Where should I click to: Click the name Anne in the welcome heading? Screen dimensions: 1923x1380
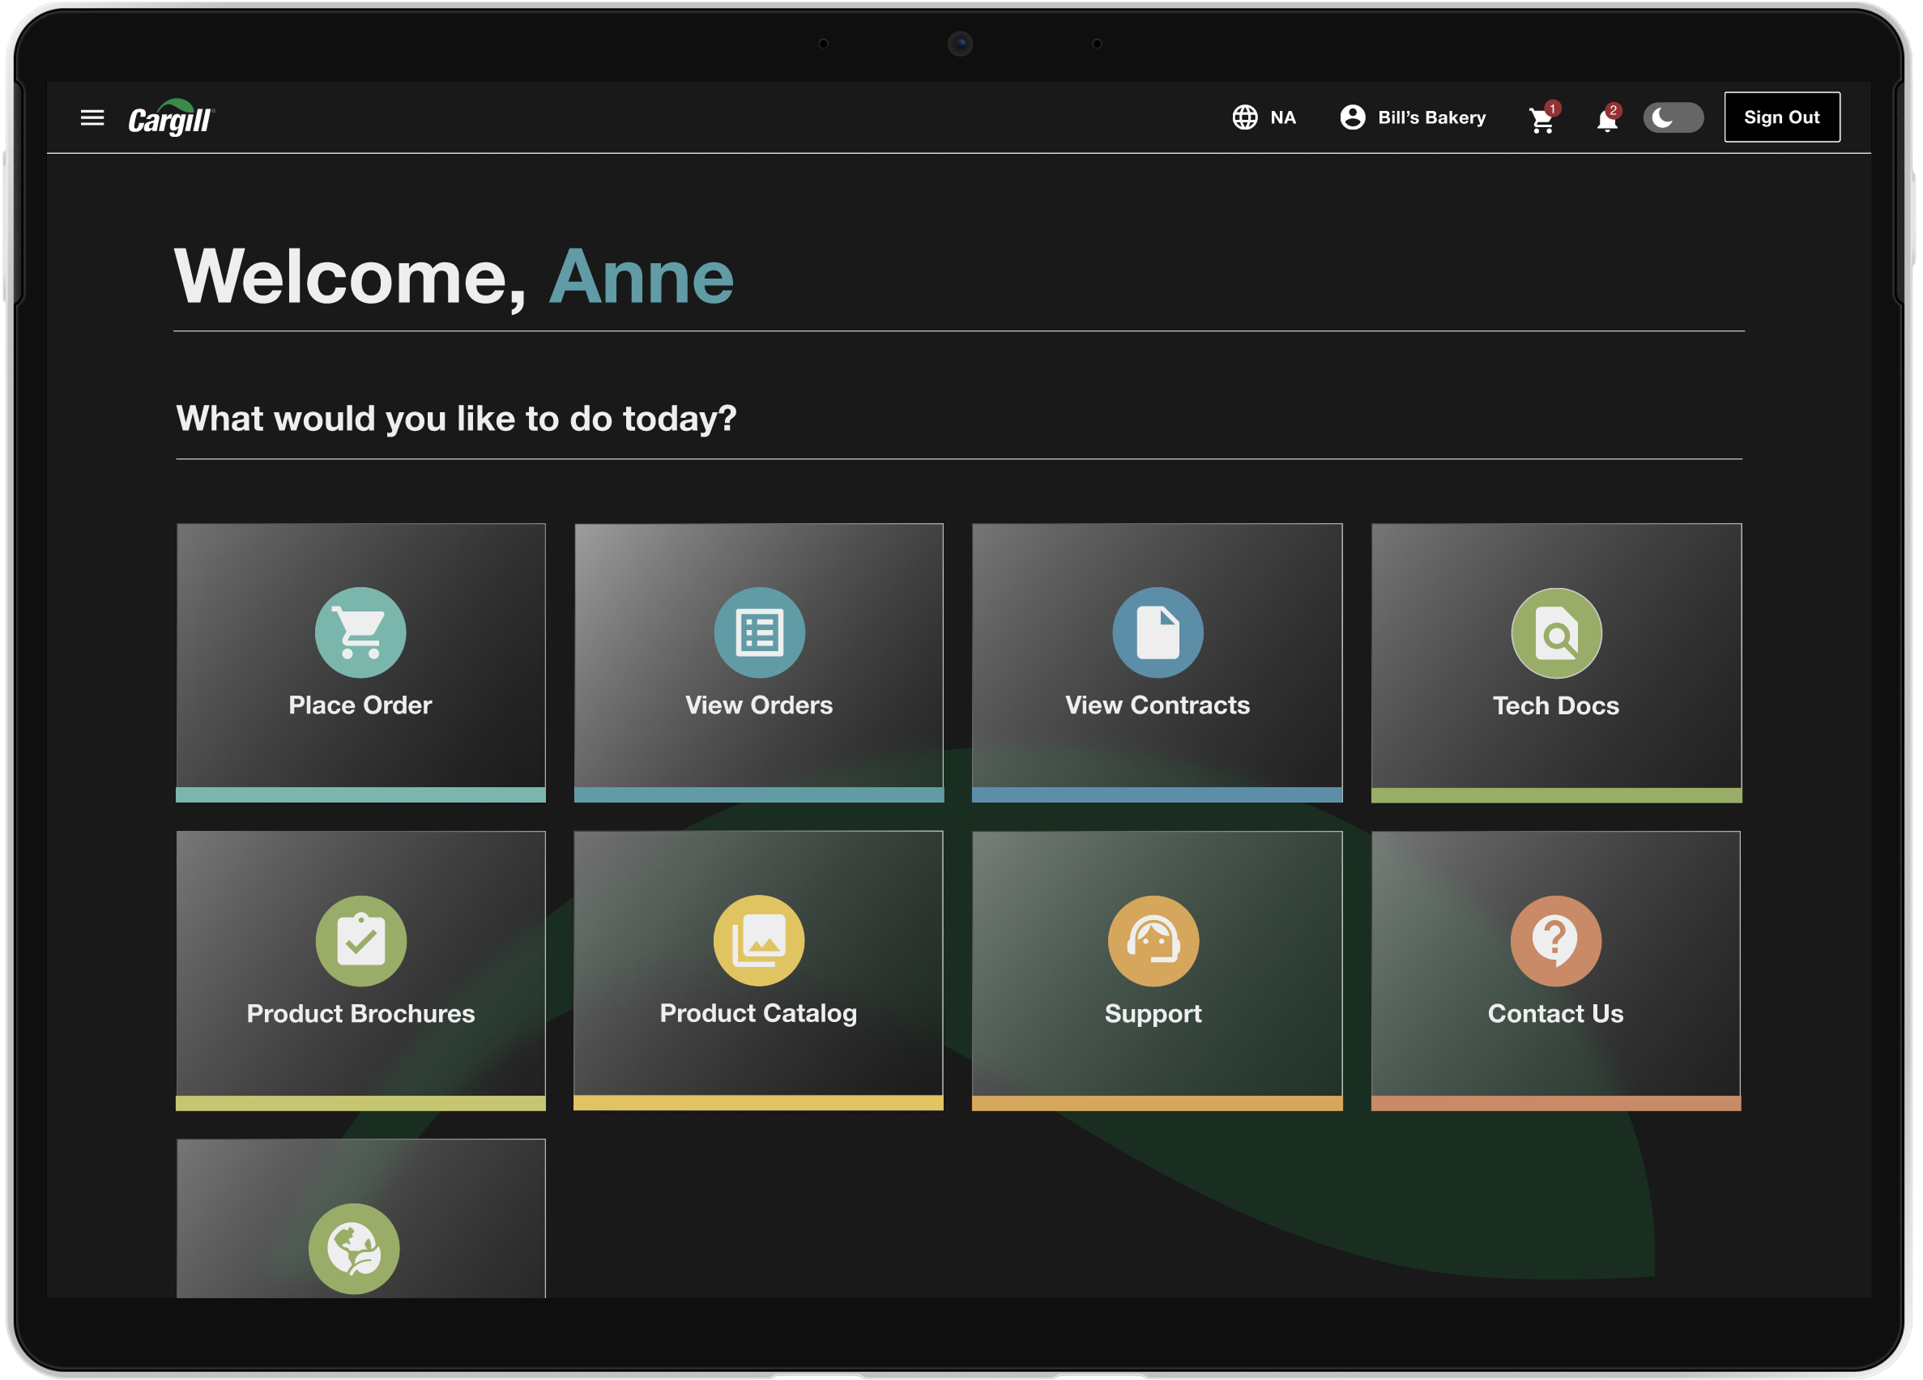click(641, 277)
